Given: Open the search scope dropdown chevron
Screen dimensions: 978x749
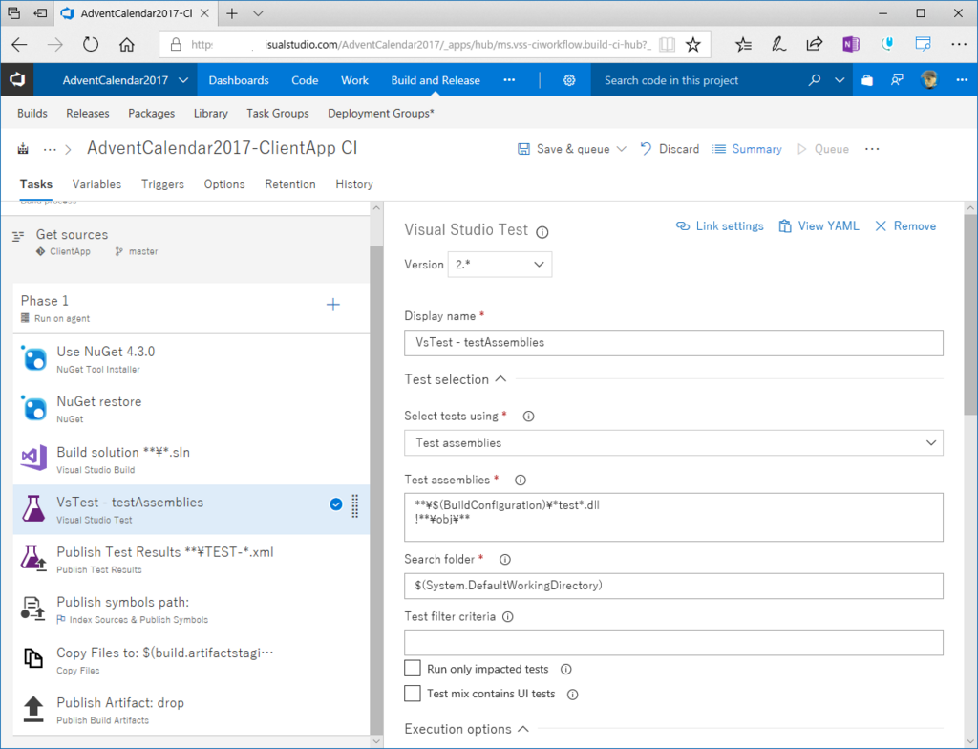Looking at the screenshot, I should [840, 80].
